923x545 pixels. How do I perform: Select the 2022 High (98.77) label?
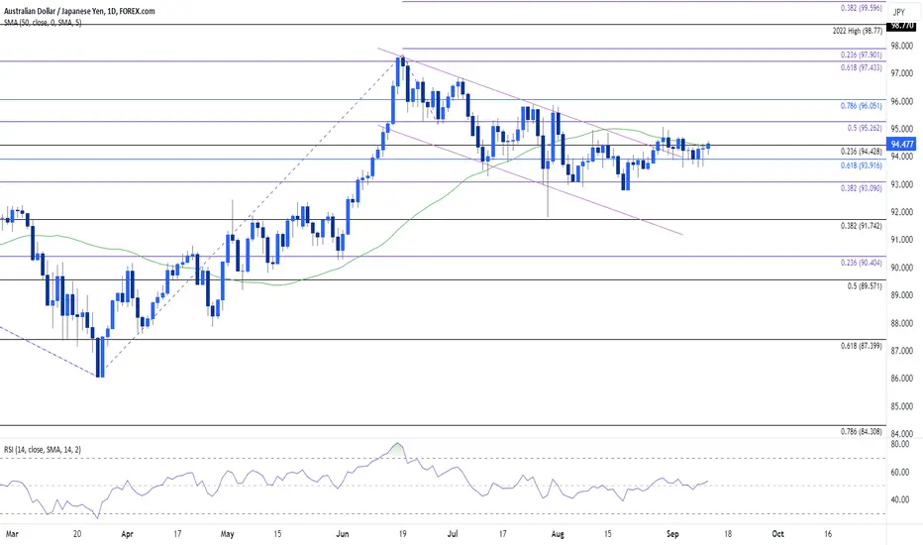pyautogui.click(x=857, y=31)
